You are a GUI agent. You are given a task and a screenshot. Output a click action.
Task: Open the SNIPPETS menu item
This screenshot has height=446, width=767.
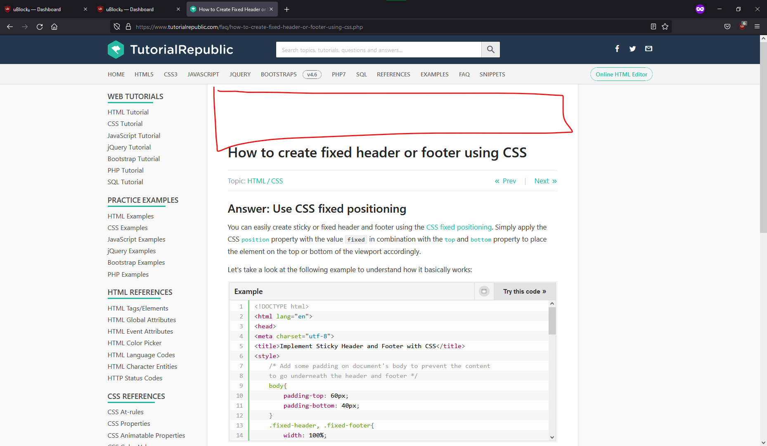(492, 74)
